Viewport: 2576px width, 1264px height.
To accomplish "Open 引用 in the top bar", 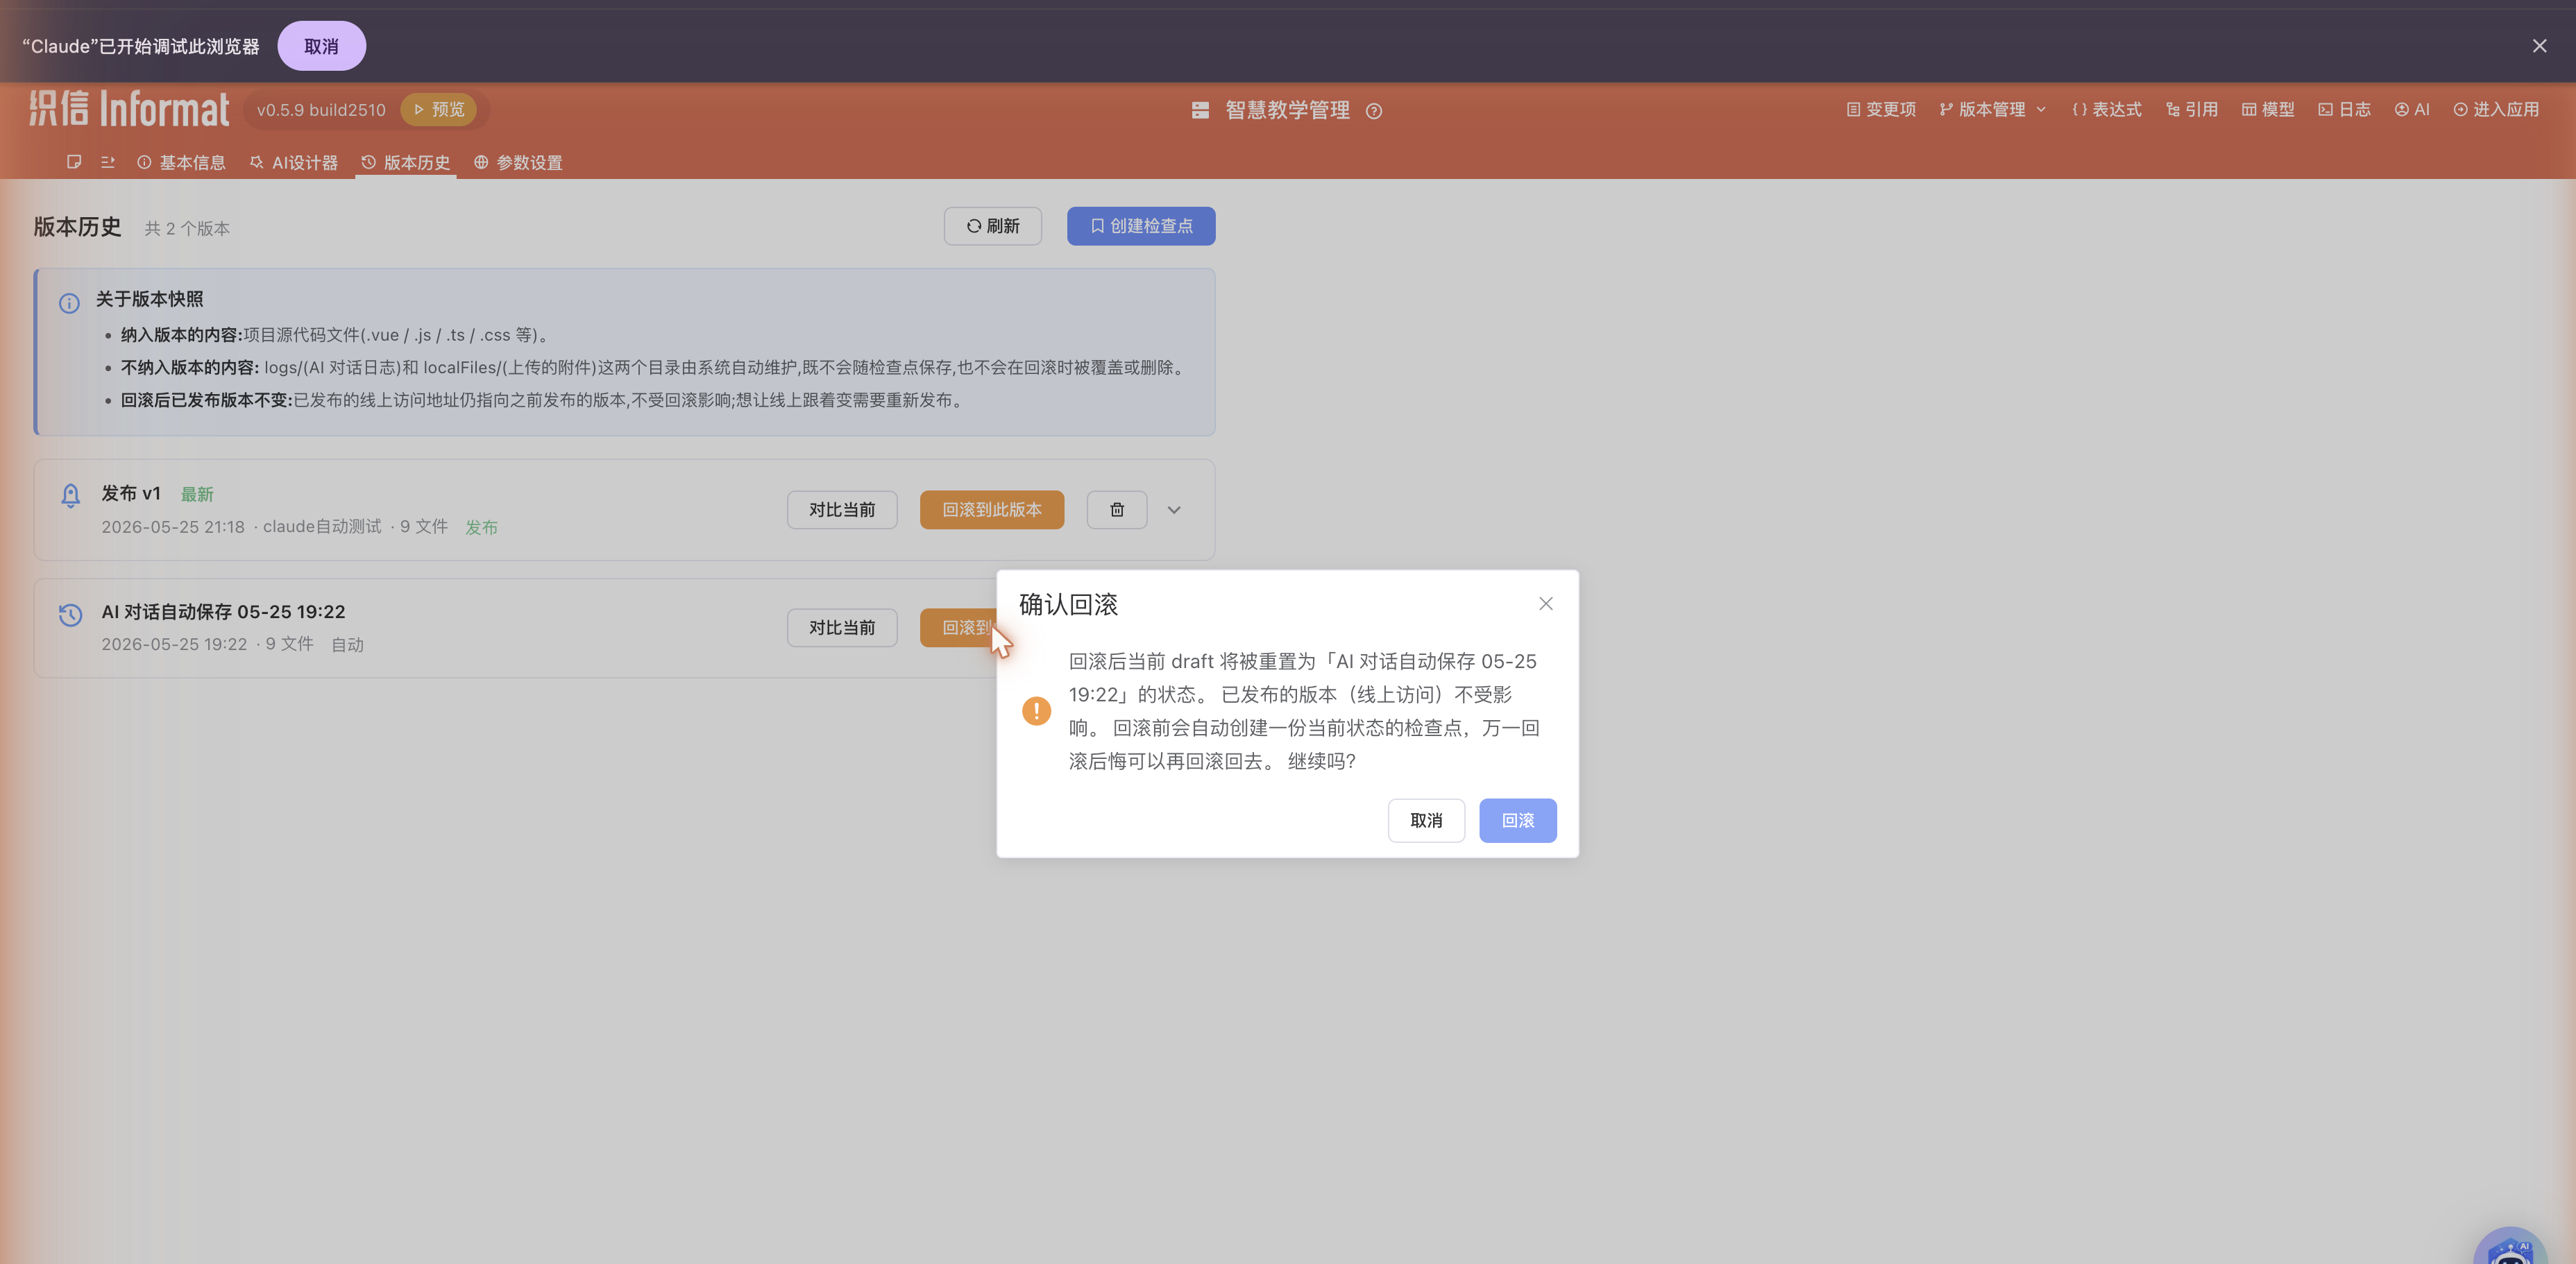I will [x=2192, y=109].
